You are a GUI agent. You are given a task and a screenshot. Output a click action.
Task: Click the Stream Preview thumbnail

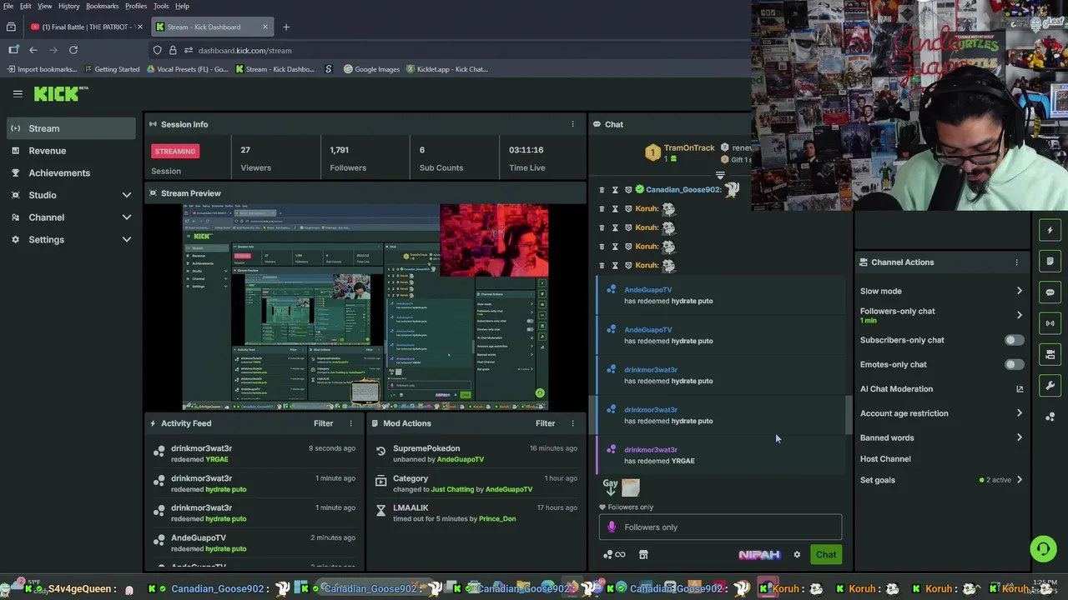point(365,307)
